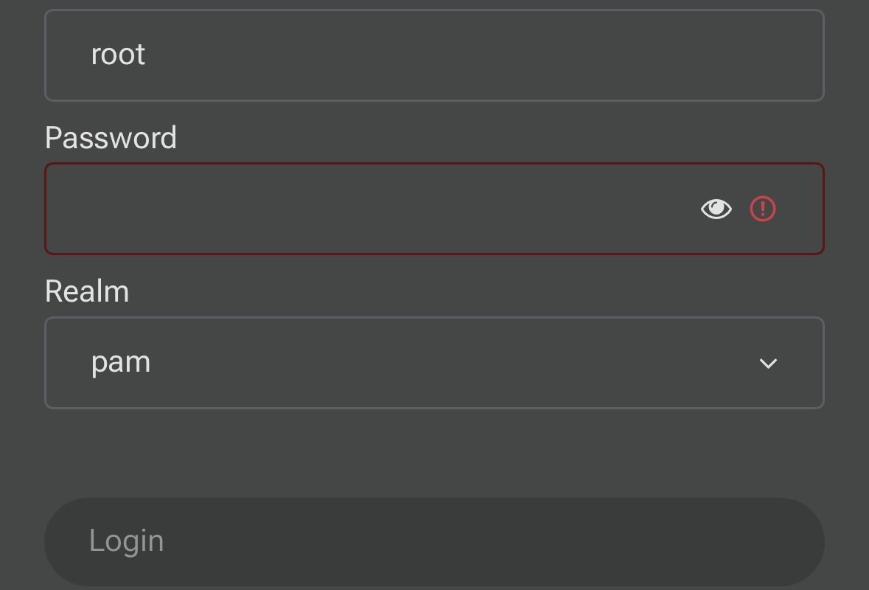Click the Login text label
This screenshot has height=590, width=869.
click(x=127, y=541)
